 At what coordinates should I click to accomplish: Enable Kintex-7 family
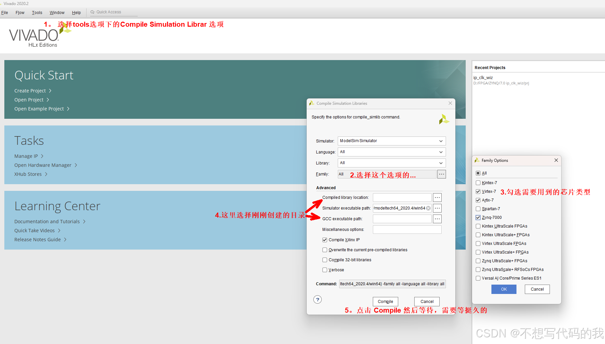coord(478,183)
